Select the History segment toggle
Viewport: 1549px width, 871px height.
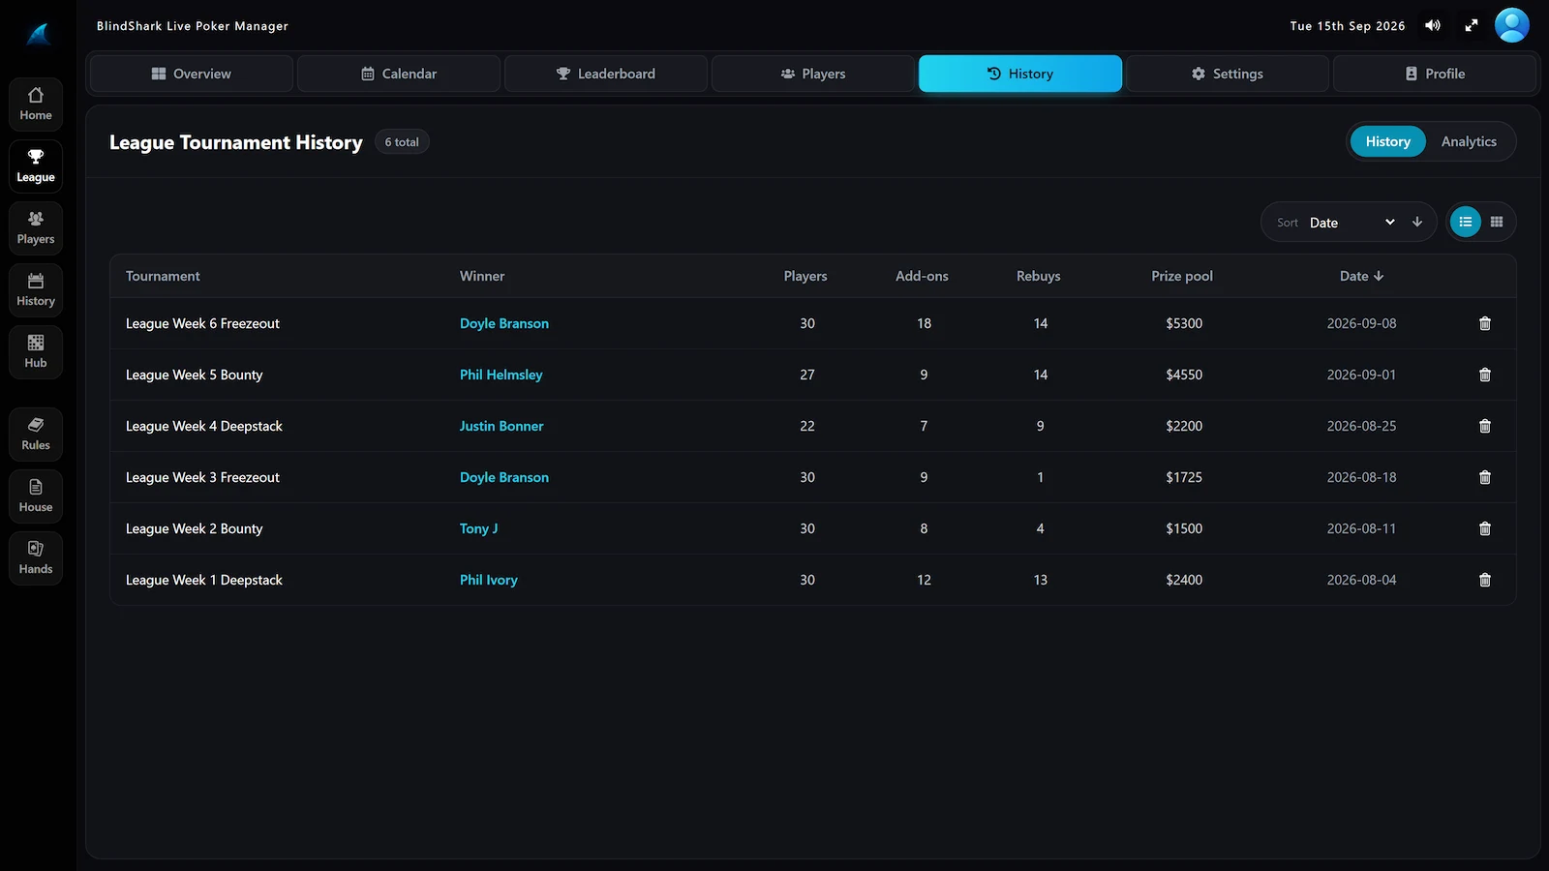pyautogui.click(x=1388, y=141)
